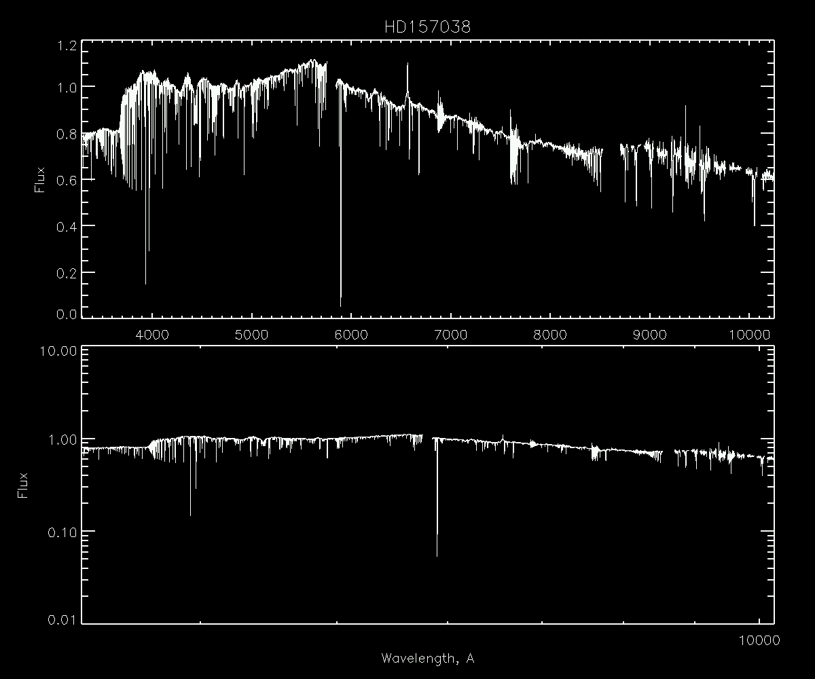Click the 0.8 tick label on upper plot
The image size is (815, 679).
click(65, 134)
